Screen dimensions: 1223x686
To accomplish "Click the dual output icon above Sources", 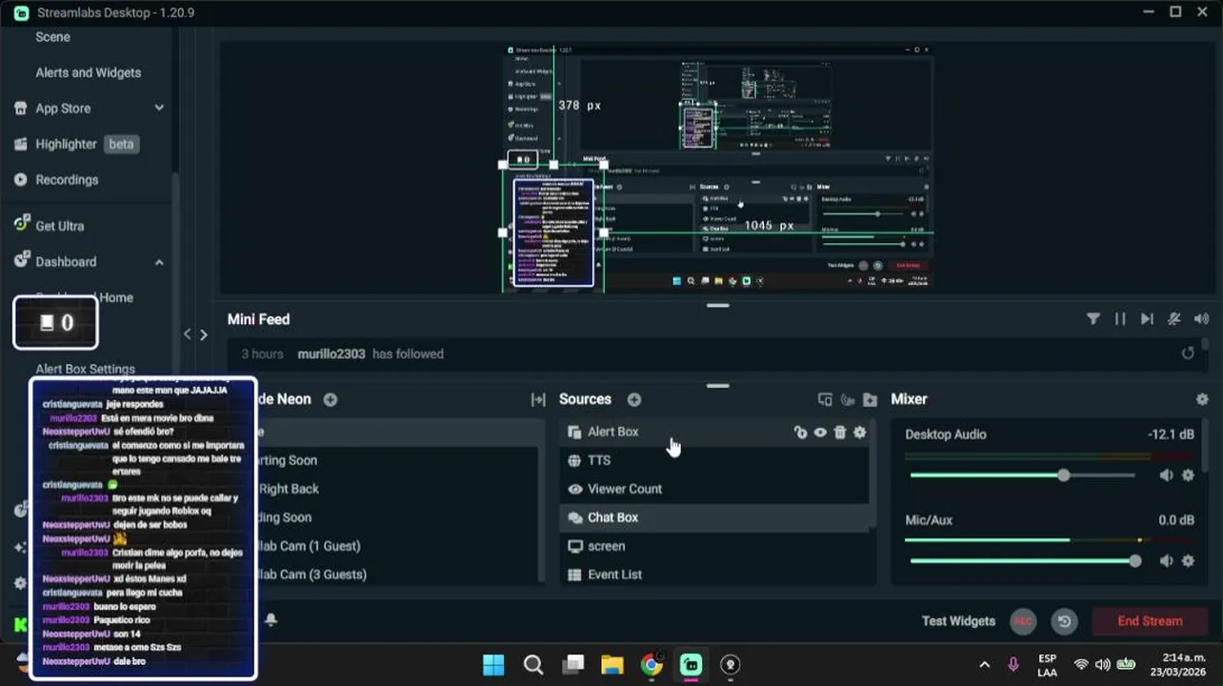I will coord(825,399).
